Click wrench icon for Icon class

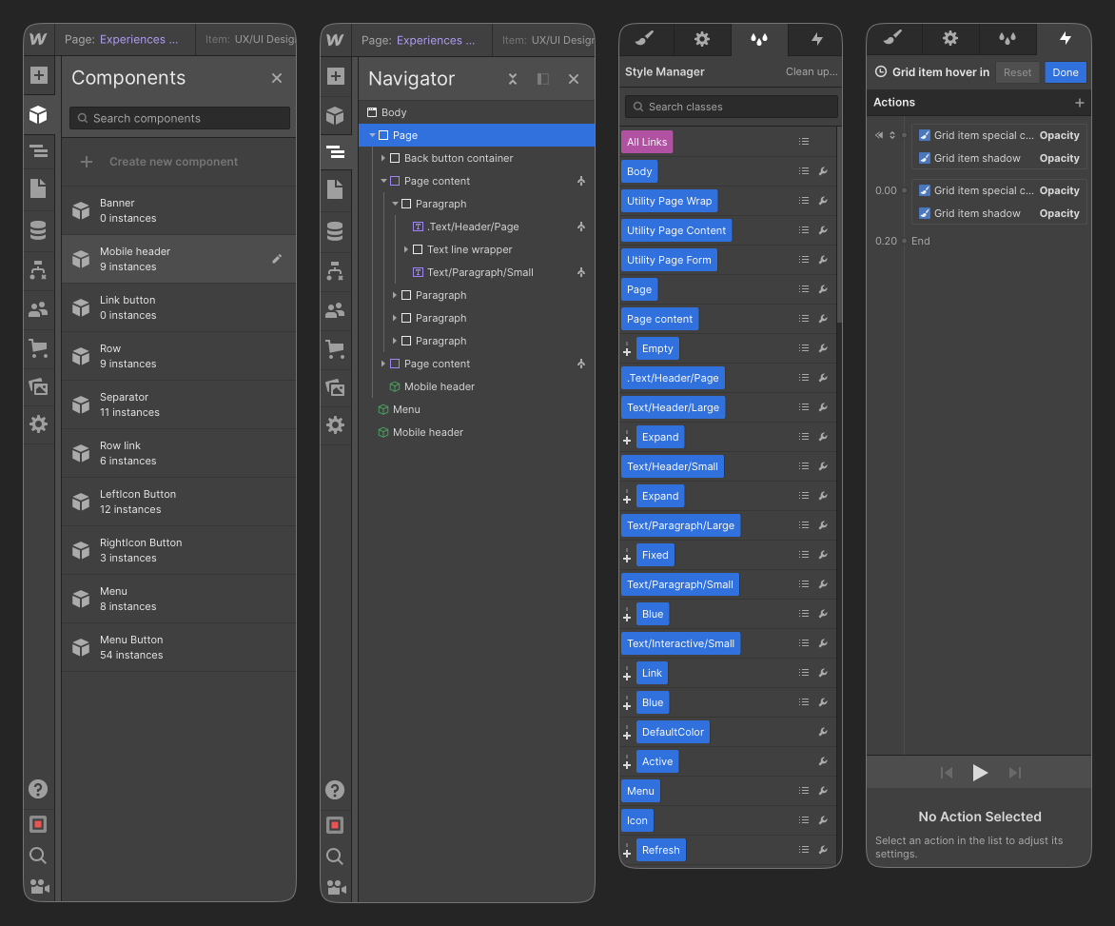pyautogui.click(x=823, y=820)
